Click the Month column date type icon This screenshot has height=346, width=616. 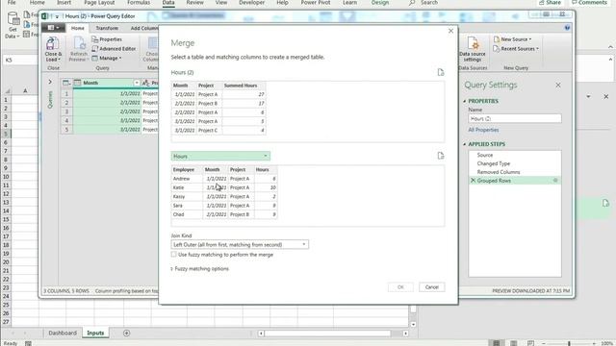tap(77, 83)
